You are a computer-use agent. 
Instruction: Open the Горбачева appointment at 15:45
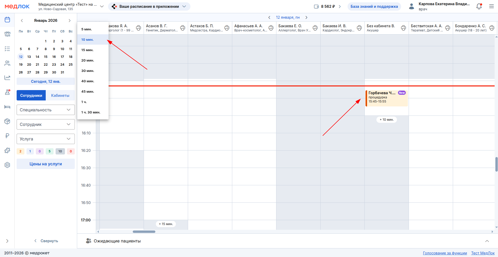coord(386,98)
